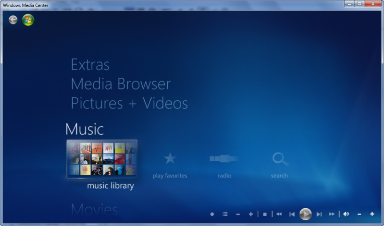Maximize the Windows Media Center window
384x226 pixels.
click(359, 4)
